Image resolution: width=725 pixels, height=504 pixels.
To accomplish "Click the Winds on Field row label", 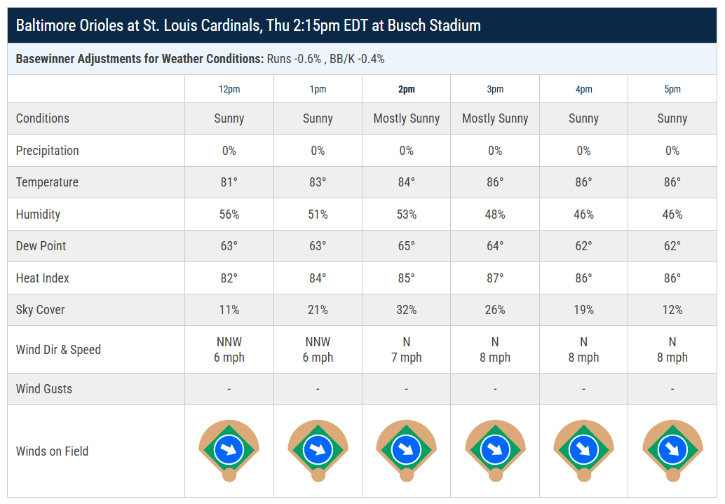I will (x=52, y=451).
